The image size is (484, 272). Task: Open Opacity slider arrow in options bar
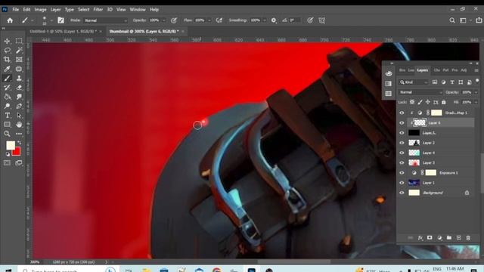click(x=163, y=20)
